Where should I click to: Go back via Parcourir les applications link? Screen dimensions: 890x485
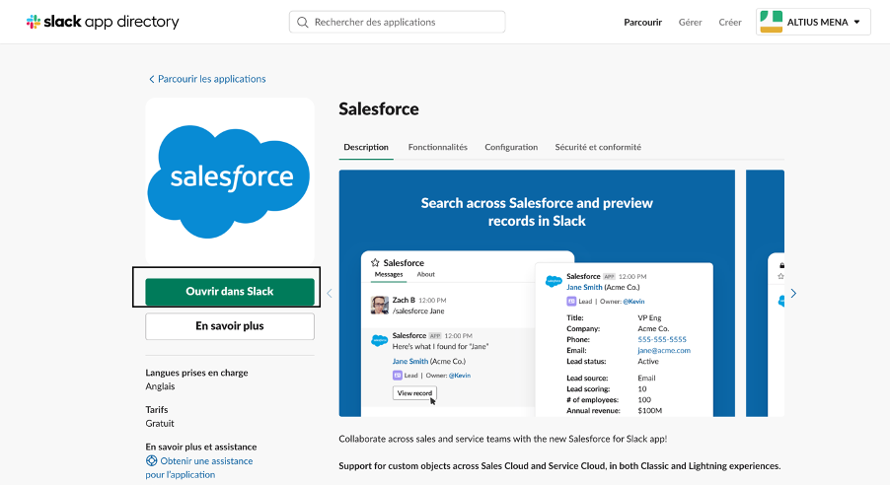click(212, 79)
